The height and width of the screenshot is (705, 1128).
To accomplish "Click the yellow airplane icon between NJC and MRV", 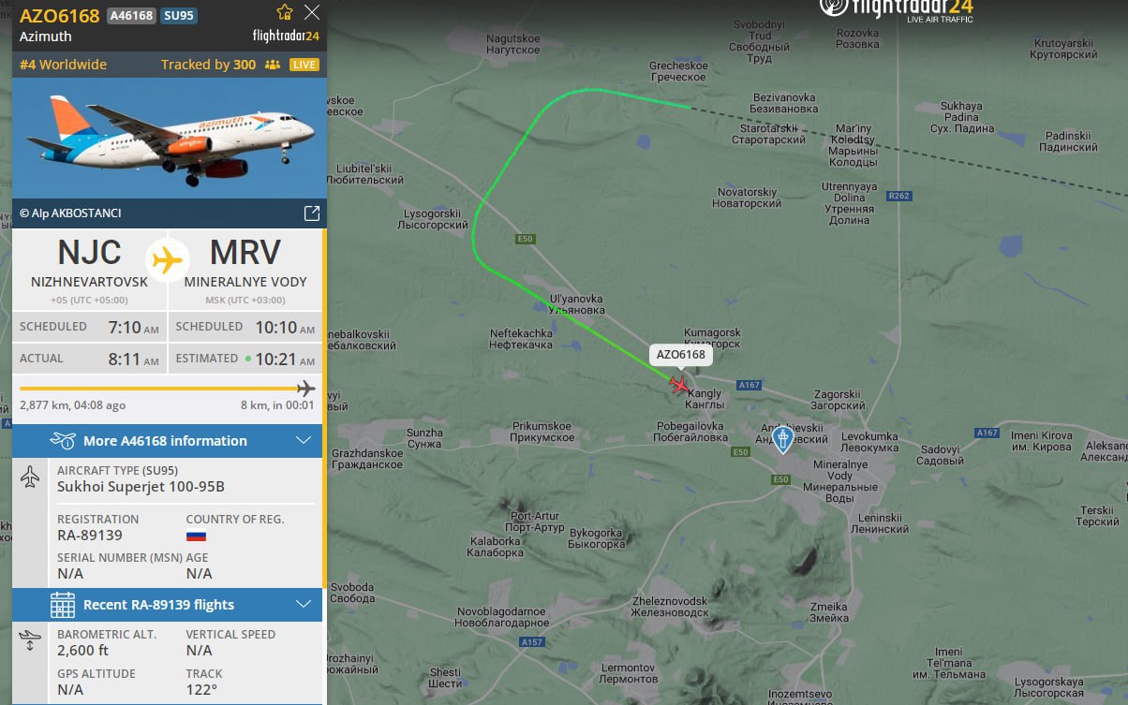I will point(168,259).
